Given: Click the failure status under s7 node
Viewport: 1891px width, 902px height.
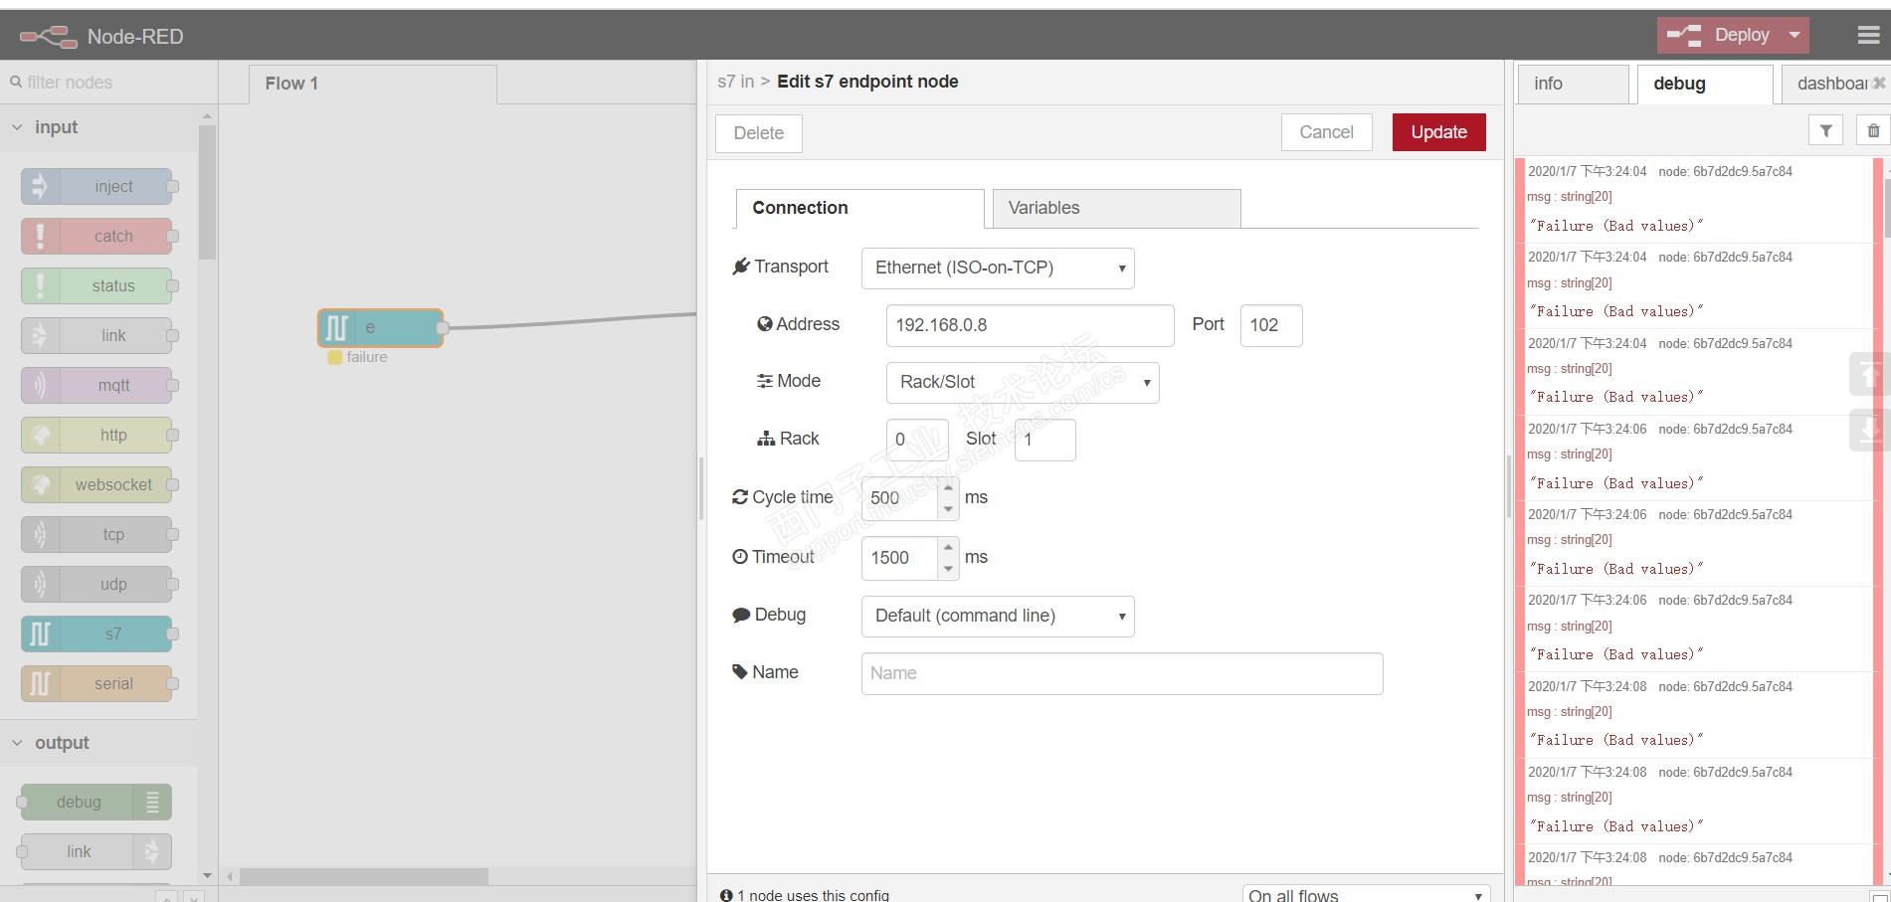Looking at the screenshot, I should point(358,357).
